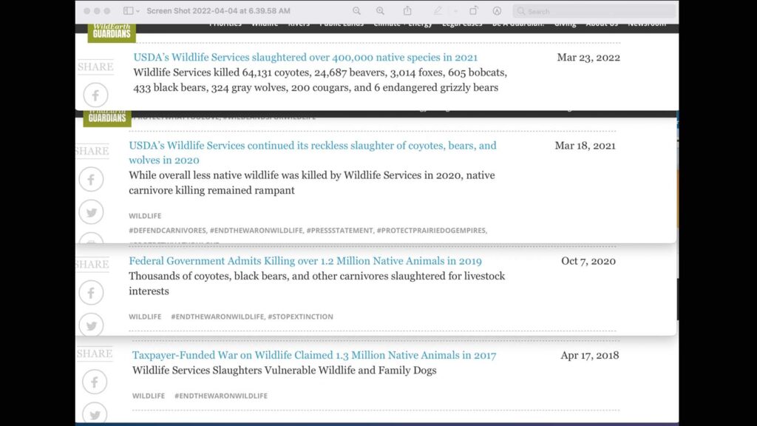Select WILDLIFE category under the 1.2 Million article

145,317
